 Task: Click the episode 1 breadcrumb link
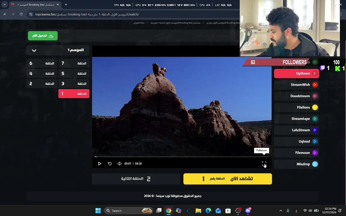pos(175,23)
